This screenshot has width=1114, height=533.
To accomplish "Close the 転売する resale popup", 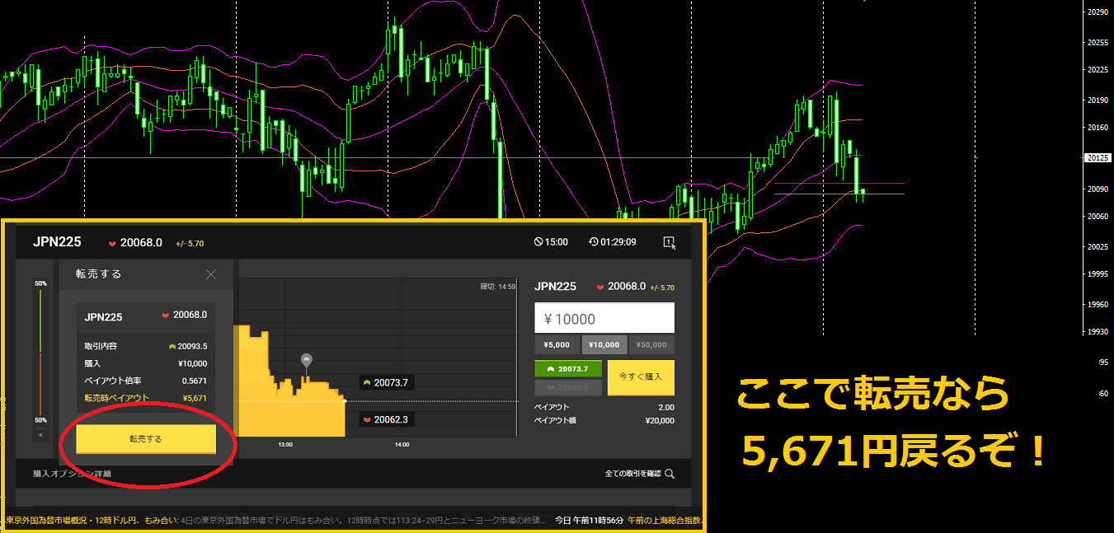I will [x=211, y=274].
